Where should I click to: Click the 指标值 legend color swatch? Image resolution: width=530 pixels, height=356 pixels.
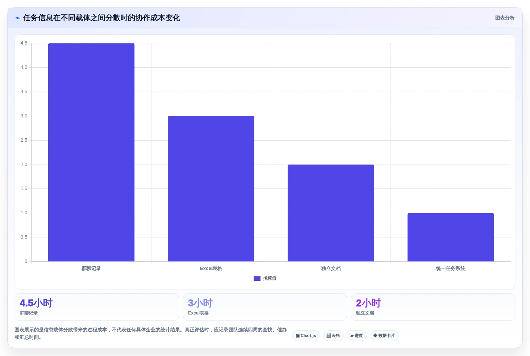(x=257, y=279)
